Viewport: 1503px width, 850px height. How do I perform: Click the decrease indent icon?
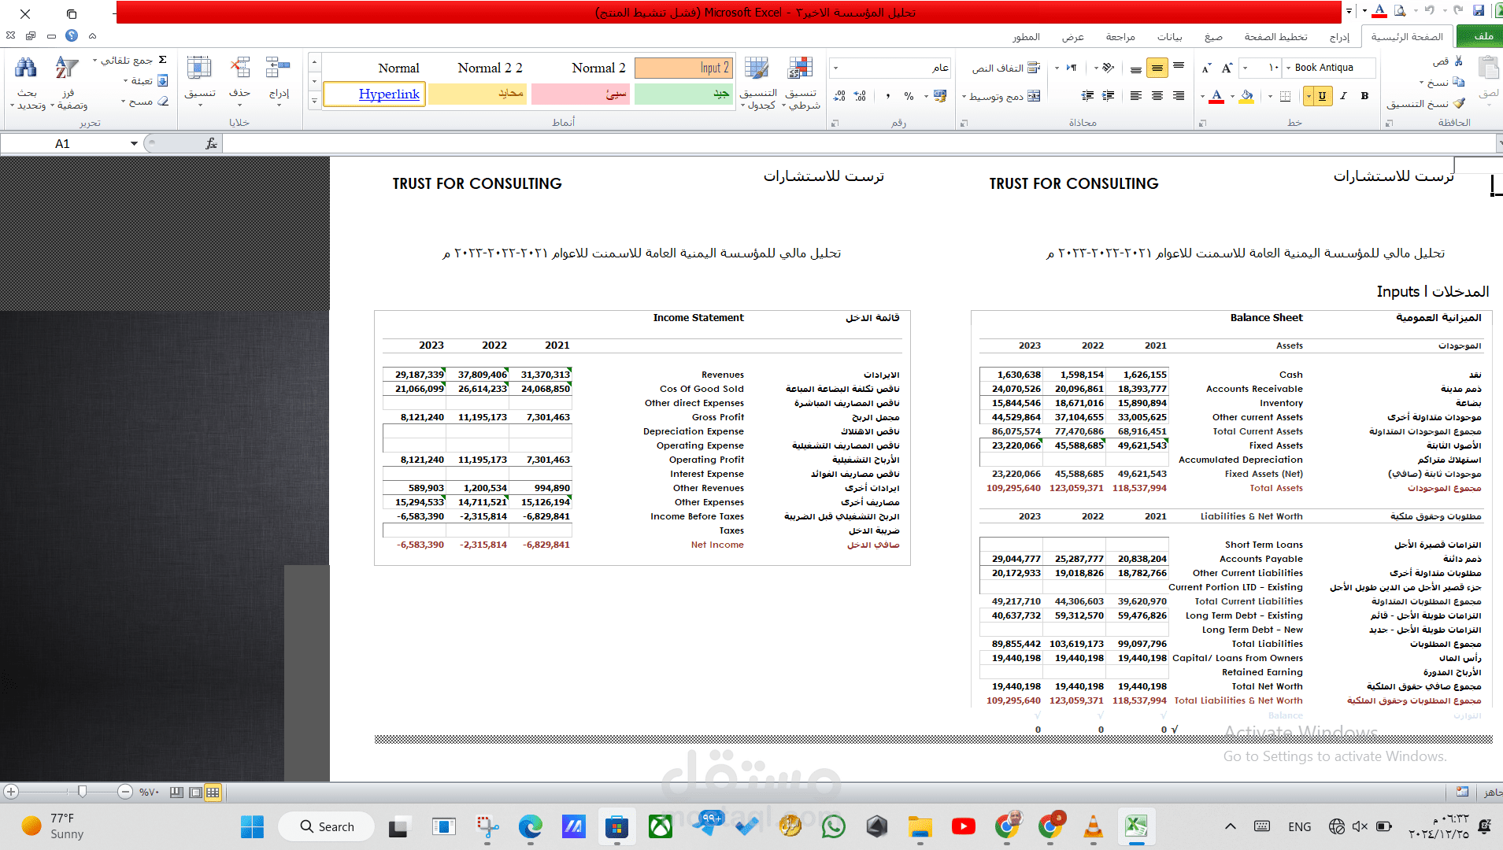tap(1109, 96)
